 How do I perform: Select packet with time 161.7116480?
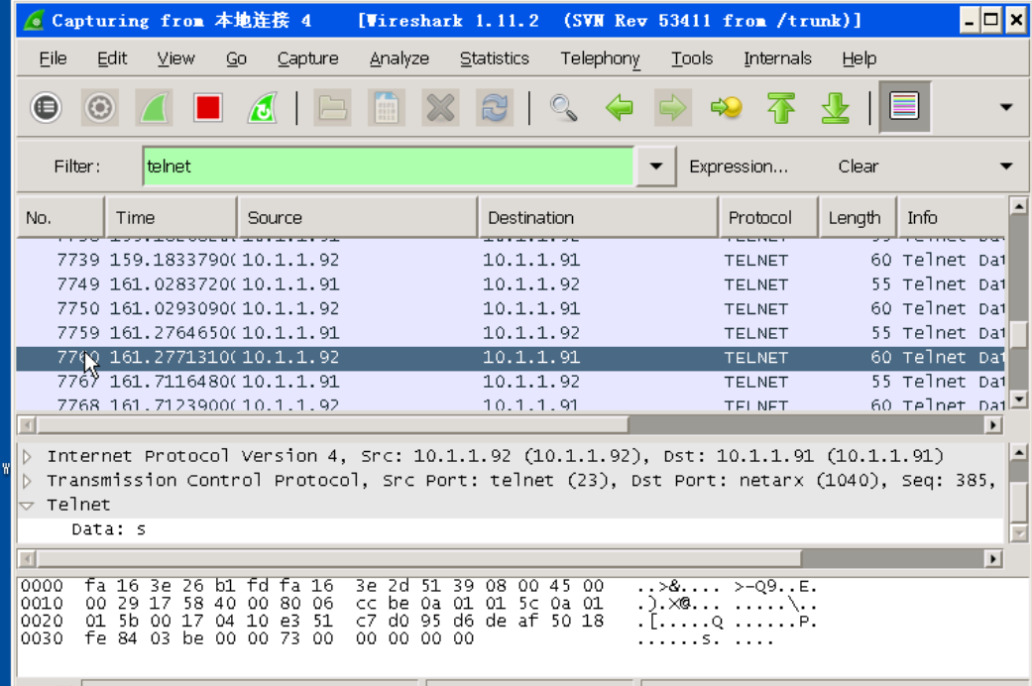511,382
